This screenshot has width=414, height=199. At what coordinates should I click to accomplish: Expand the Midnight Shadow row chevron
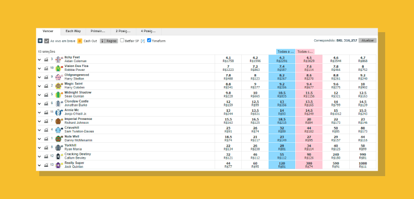(40, 95)
